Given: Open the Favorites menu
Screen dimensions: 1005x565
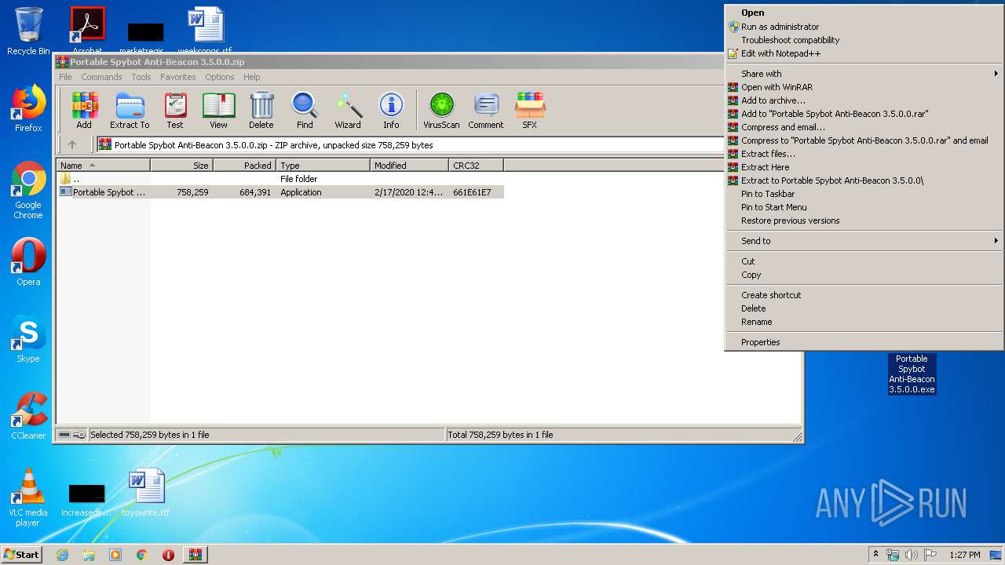Looking at the screenshot, I should point(178,77).
